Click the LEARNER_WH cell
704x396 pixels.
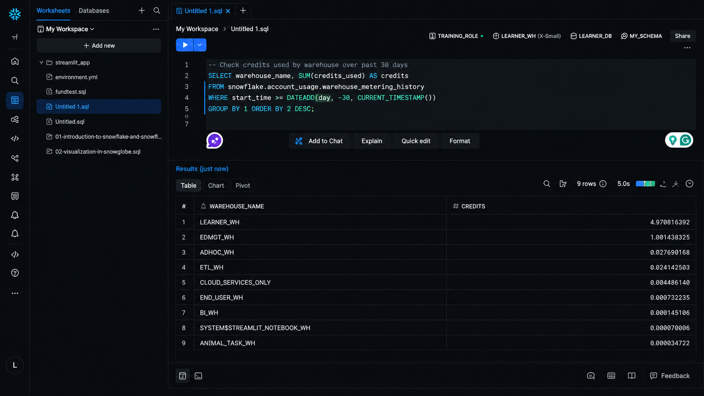point(320,222)
